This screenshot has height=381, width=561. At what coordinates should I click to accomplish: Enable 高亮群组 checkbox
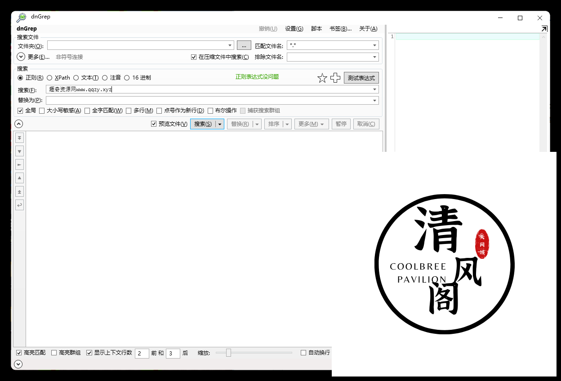(x=54, y=353)
